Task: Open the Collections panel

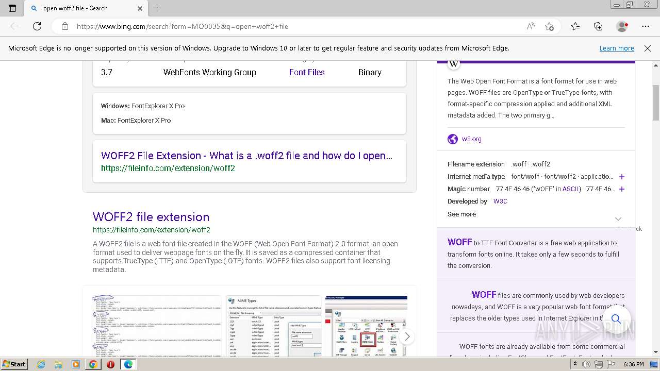Action: (x=598, y=26)
